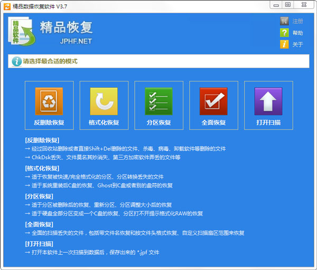Click the orange info About icon
Viewport: 317px width, 270px height.
coord(284,44)
